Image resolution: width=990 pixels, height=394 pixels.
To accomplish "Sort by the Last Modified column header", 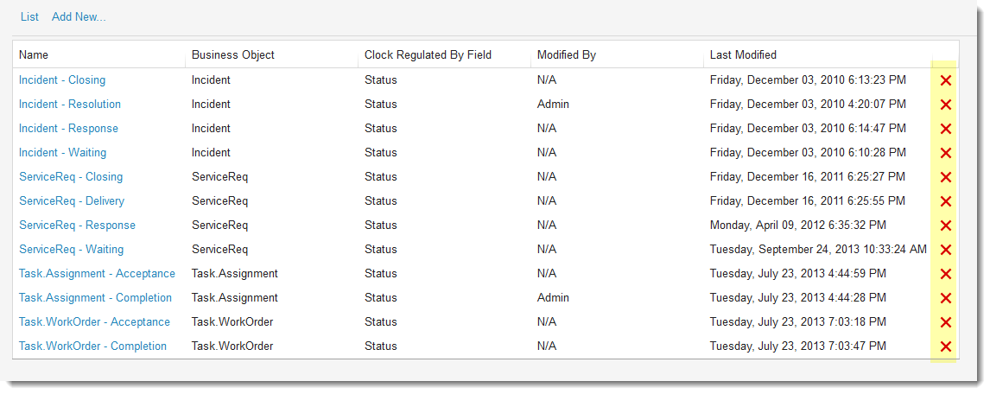I will click(743, 54).
